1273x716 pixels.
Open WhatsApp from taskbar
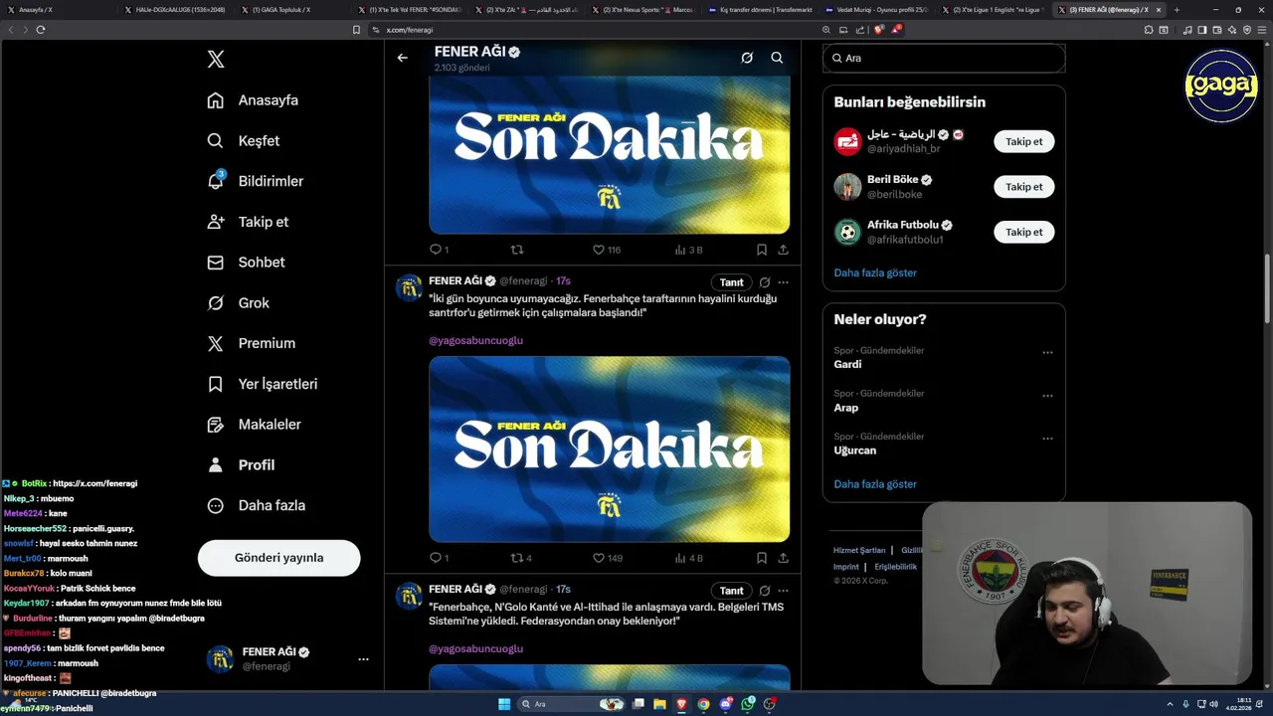click(748, 704)
